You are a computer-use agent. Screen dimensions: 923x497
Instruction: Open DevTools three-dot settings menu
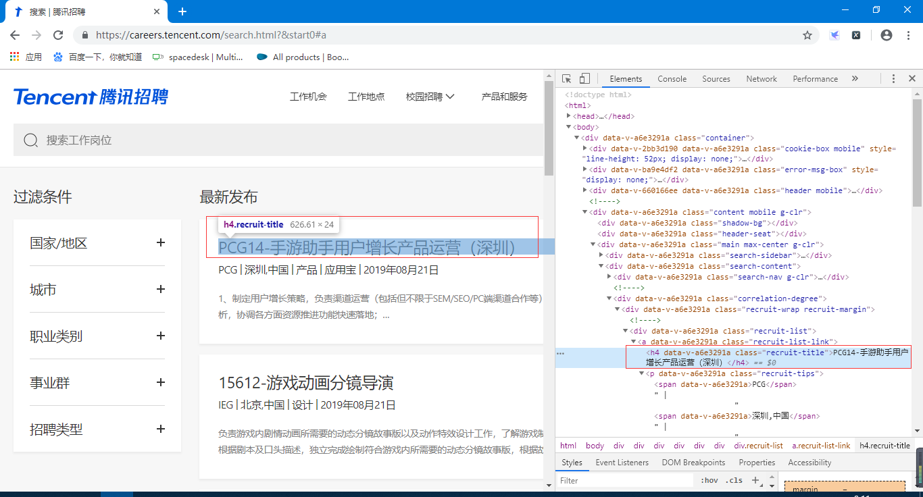[893, 79]
